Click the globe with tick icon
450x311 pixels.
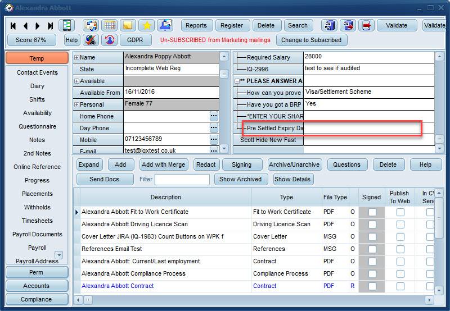tap(91, 40)
